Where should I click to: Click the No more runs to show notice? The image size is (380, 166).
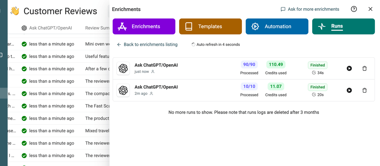click(x=244, y=112)
